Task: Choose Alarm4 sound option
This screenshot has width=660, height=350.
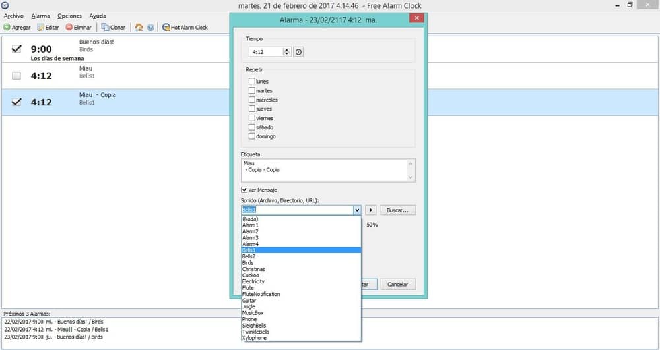Action: 301,244
